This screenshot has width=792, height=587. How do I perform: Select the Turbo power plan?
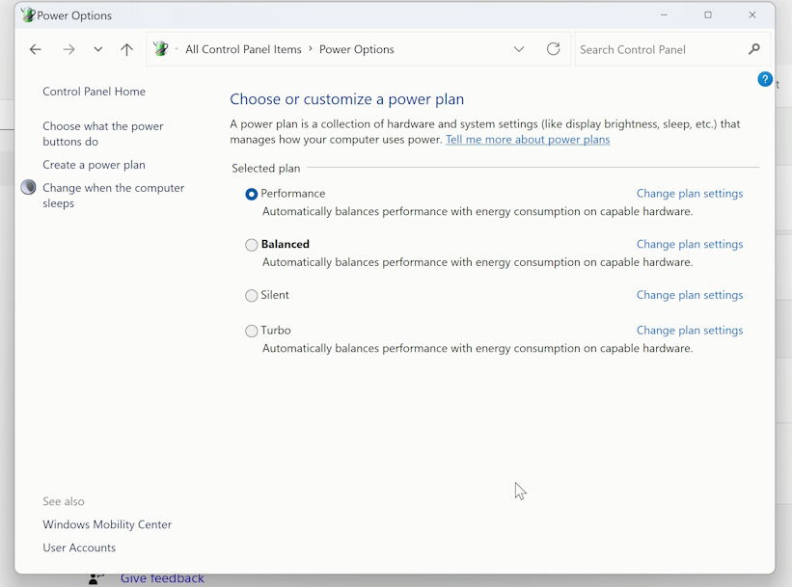[x=252, y=331]
